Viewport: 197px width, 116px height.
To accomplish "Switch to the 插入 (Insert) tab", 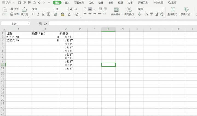I will point(67,2).
